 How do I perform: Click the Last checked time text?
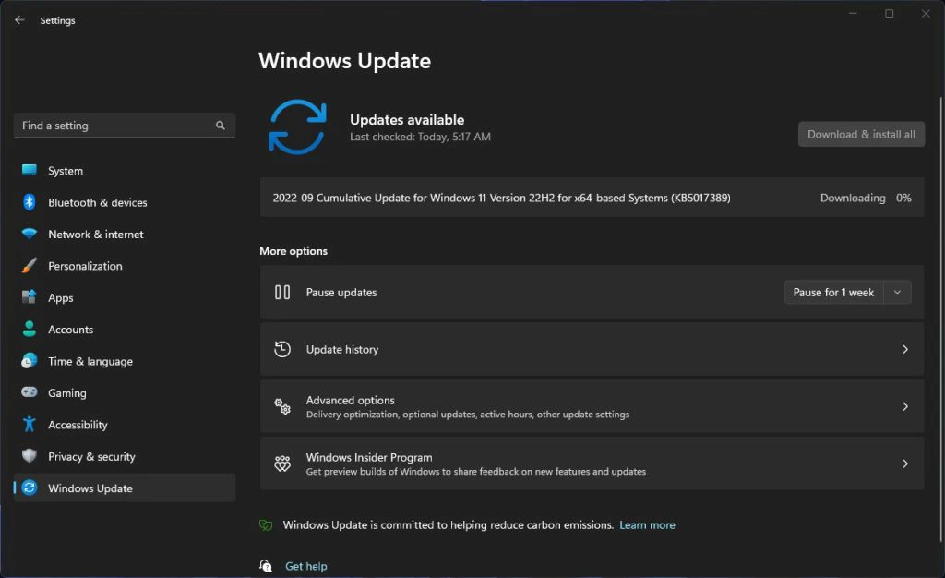pyautogui.click(x=420, y=137)
